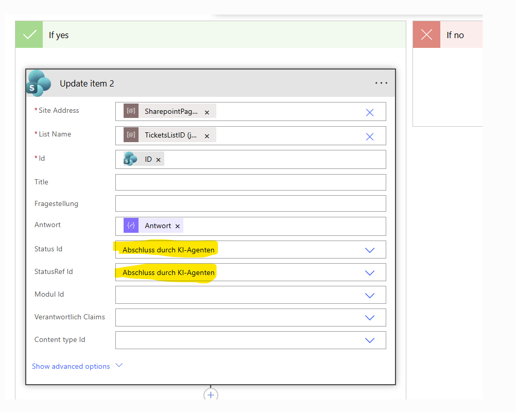Open the Verantwortlich Claims dropdown
516x412 pixels.
pyautogui.click(x=369, y=318)
